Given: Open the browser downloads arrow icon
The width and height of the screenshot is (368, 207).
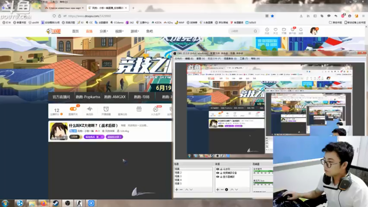Looking at the screenshot, I should [301, 16].
